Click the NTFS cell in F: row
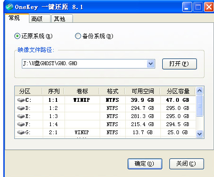This screenshot has width=214, height=177. (x=112, y=124)
